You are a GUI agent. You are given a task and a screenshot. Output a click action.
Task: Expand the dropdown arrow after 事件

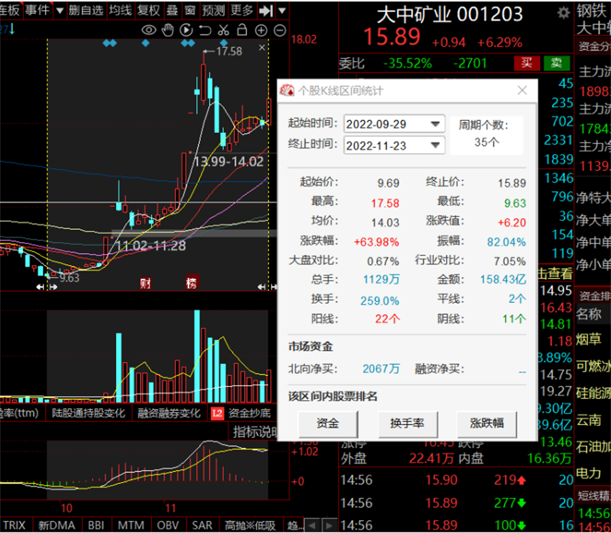[x=59, y=10]
